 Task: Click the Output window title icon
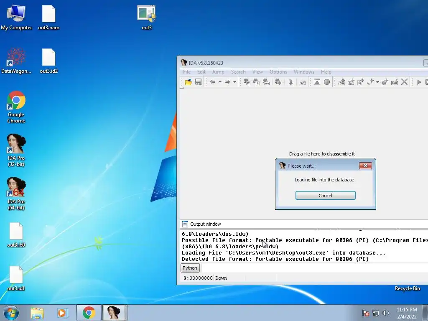[185, 224]
